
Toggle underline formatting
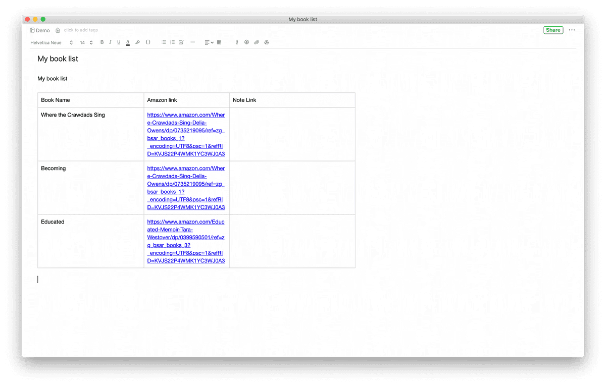[x=119, y=42]
